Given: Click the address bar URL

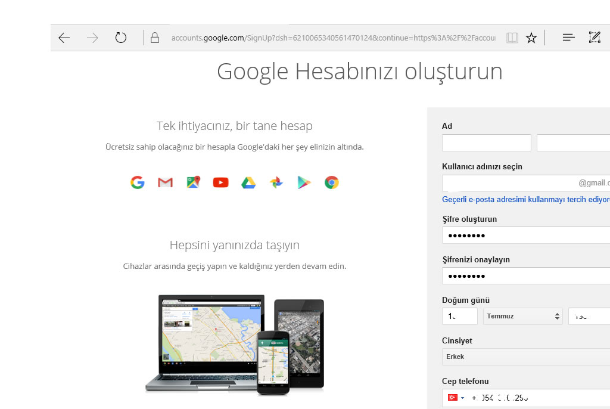Looking at the screenshot, I should point(334,38).
